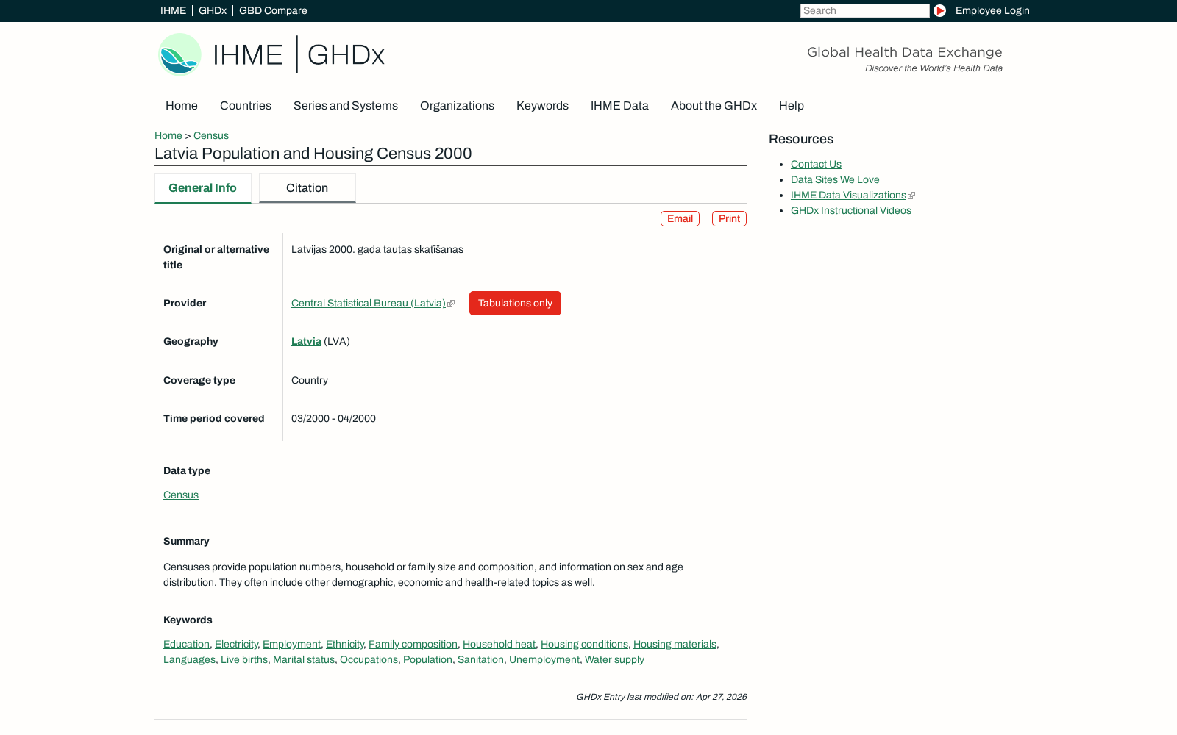Focus the Search input field
1177x735 pixels.
tap(864, 11)
